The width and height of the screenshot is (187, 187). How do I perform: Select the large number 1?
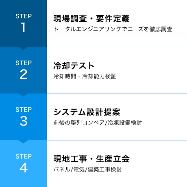coord(23,27)
